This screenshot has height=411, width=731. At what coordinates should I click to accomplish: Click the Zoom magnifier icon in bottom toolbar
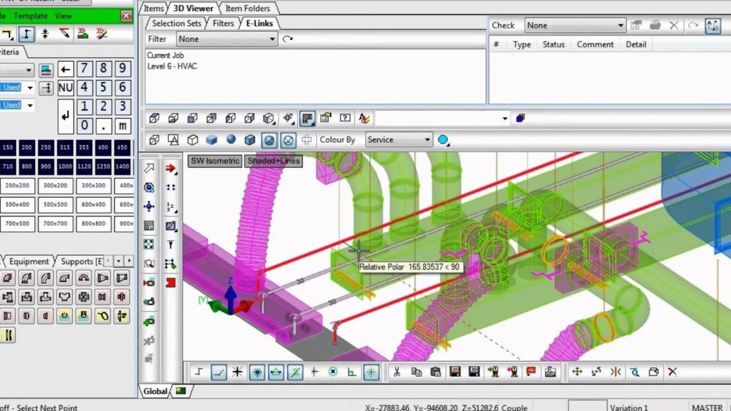click(635, 372)
